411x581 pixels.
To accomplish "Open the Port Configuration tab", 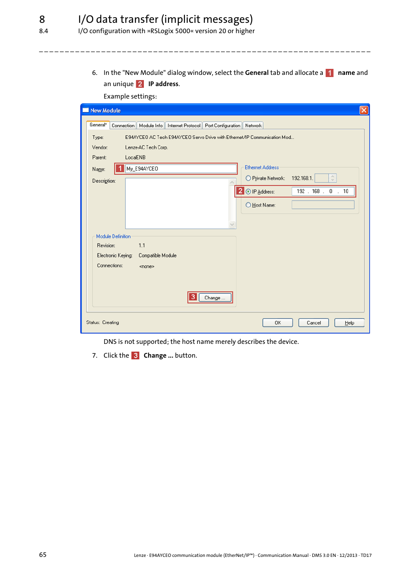I will [x=222, y=126].
